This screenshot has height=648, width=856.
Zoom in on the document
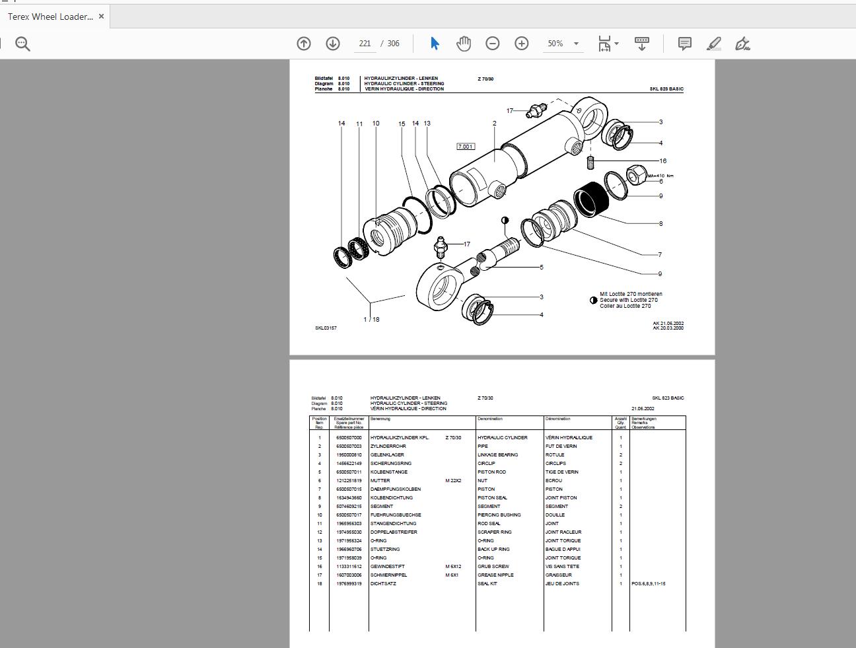point(521,43)
